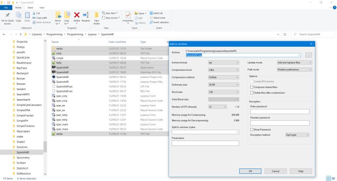Click Select all in ribbon

[x=156, y=13]
